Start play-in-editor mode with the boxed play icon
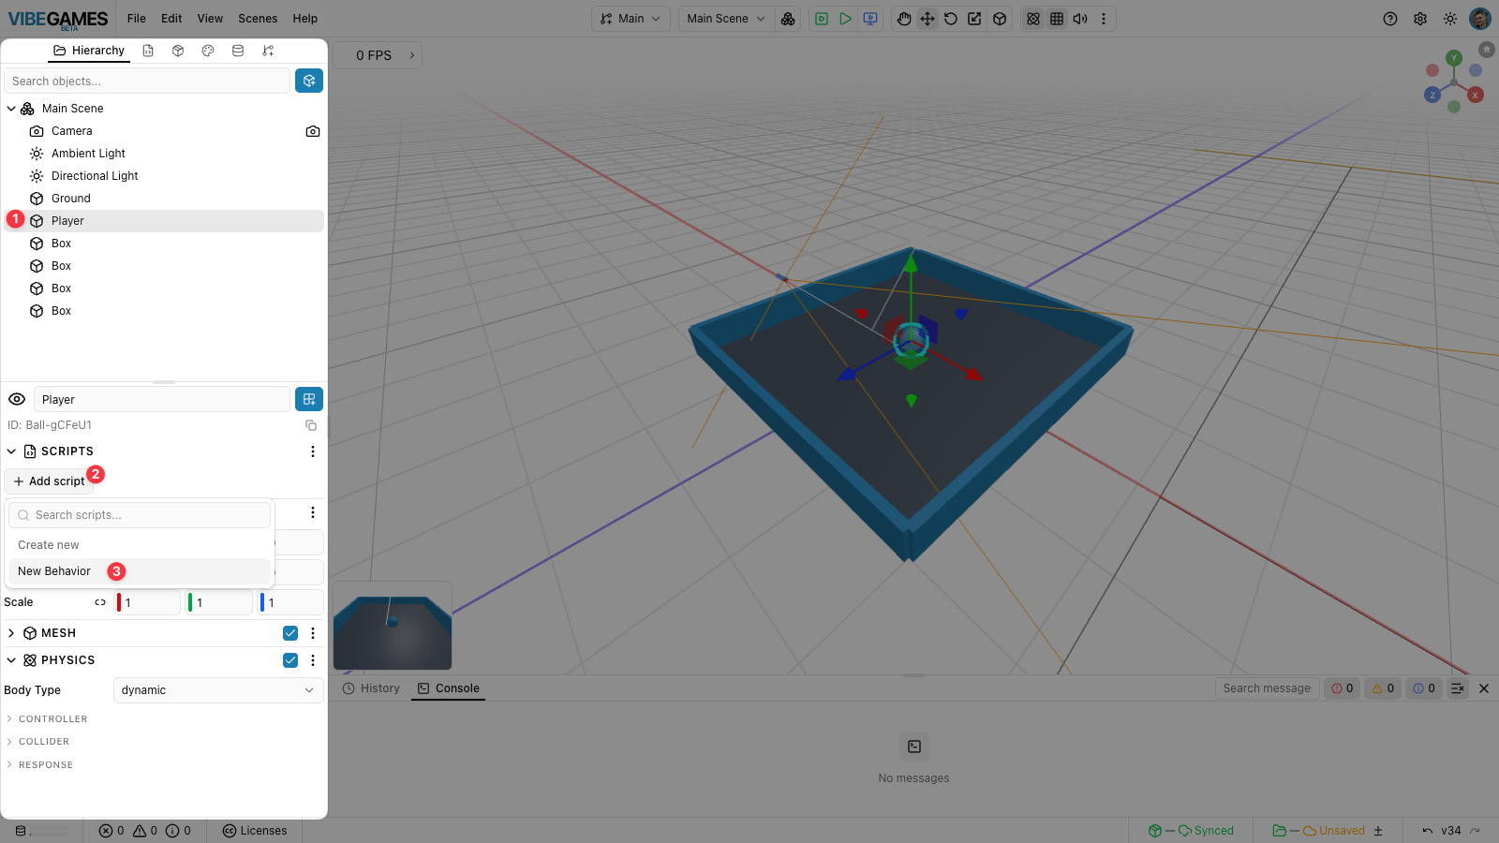Viewport: 1499px width, 843px height. 822,19
